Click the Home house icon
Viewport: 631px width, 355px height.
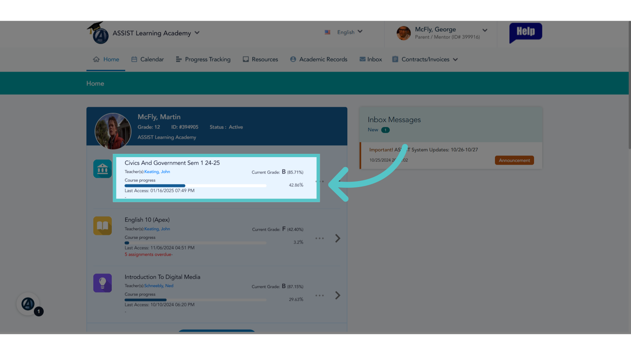pos(96,59)
